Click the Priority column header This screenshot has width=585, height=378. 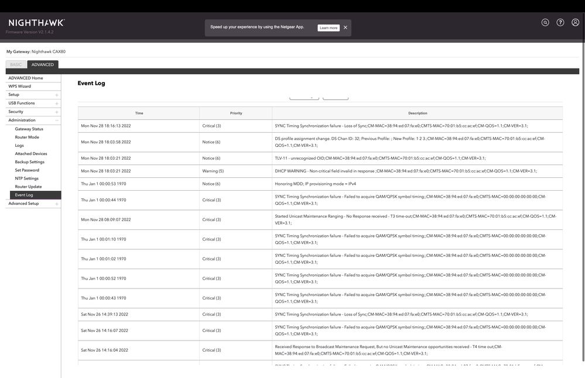point(236,113)
